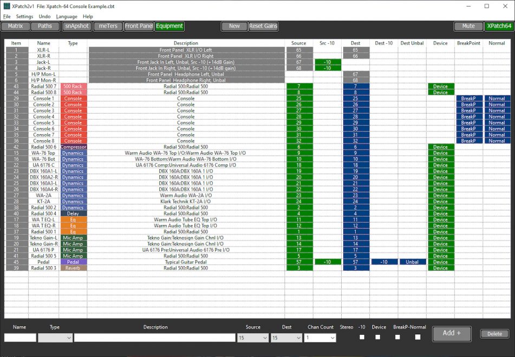Click the purple Pedal type cell

tap(73, 262)
